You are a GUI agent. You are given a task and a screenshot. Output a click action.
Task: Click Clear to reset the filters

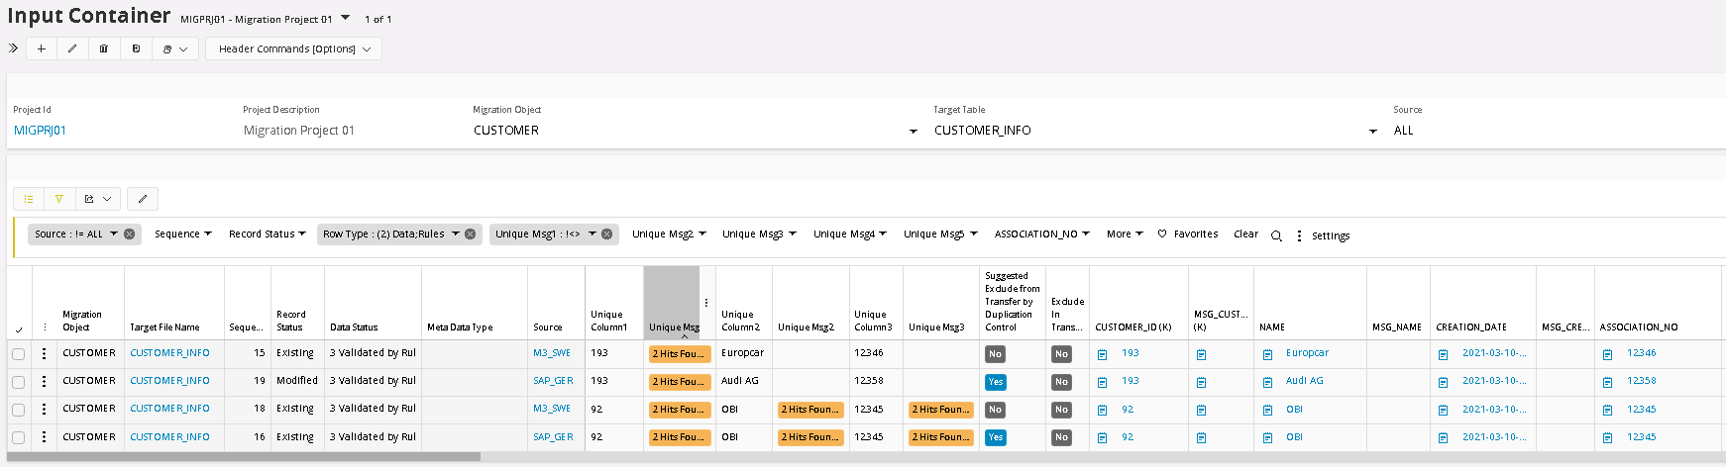[1245, 234]
